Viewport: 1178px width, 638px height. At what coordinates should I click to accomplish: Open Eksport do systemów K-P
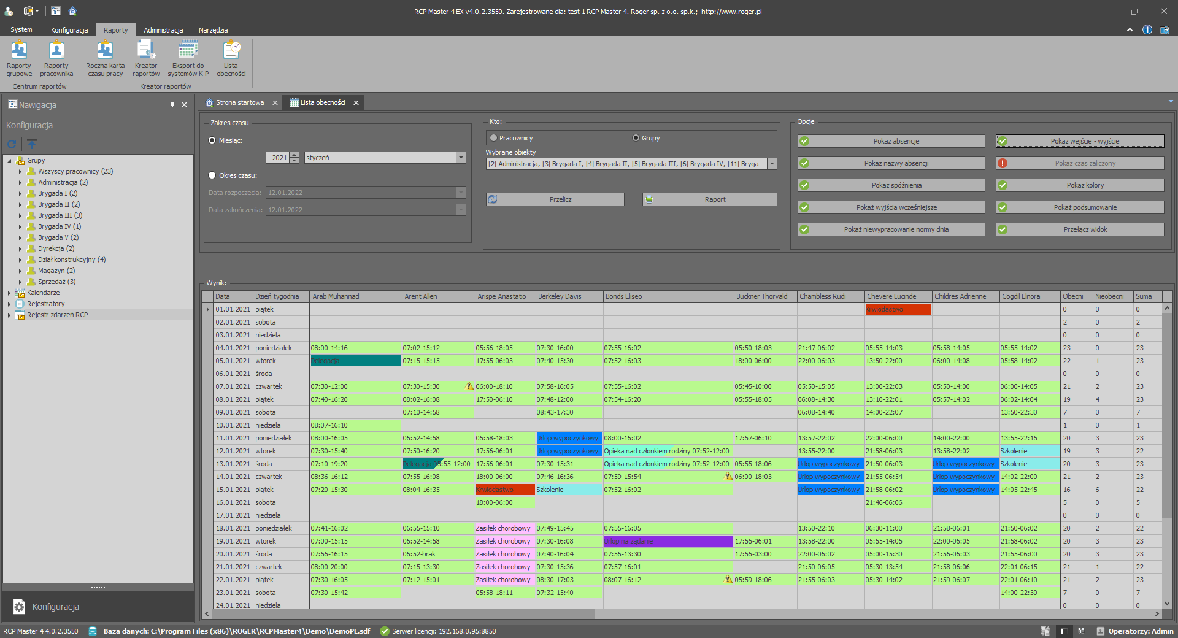pos(188,59)
